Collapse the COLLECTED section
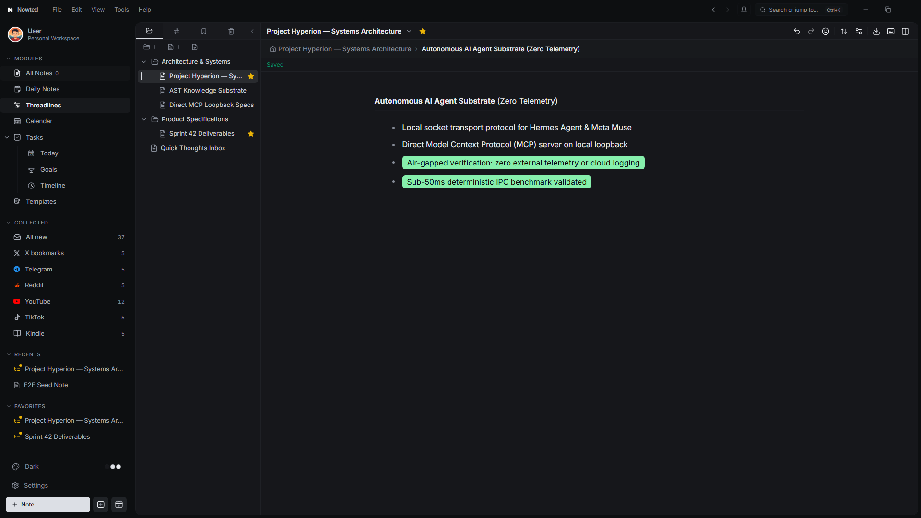921x518 pixels. click(9, 223)
